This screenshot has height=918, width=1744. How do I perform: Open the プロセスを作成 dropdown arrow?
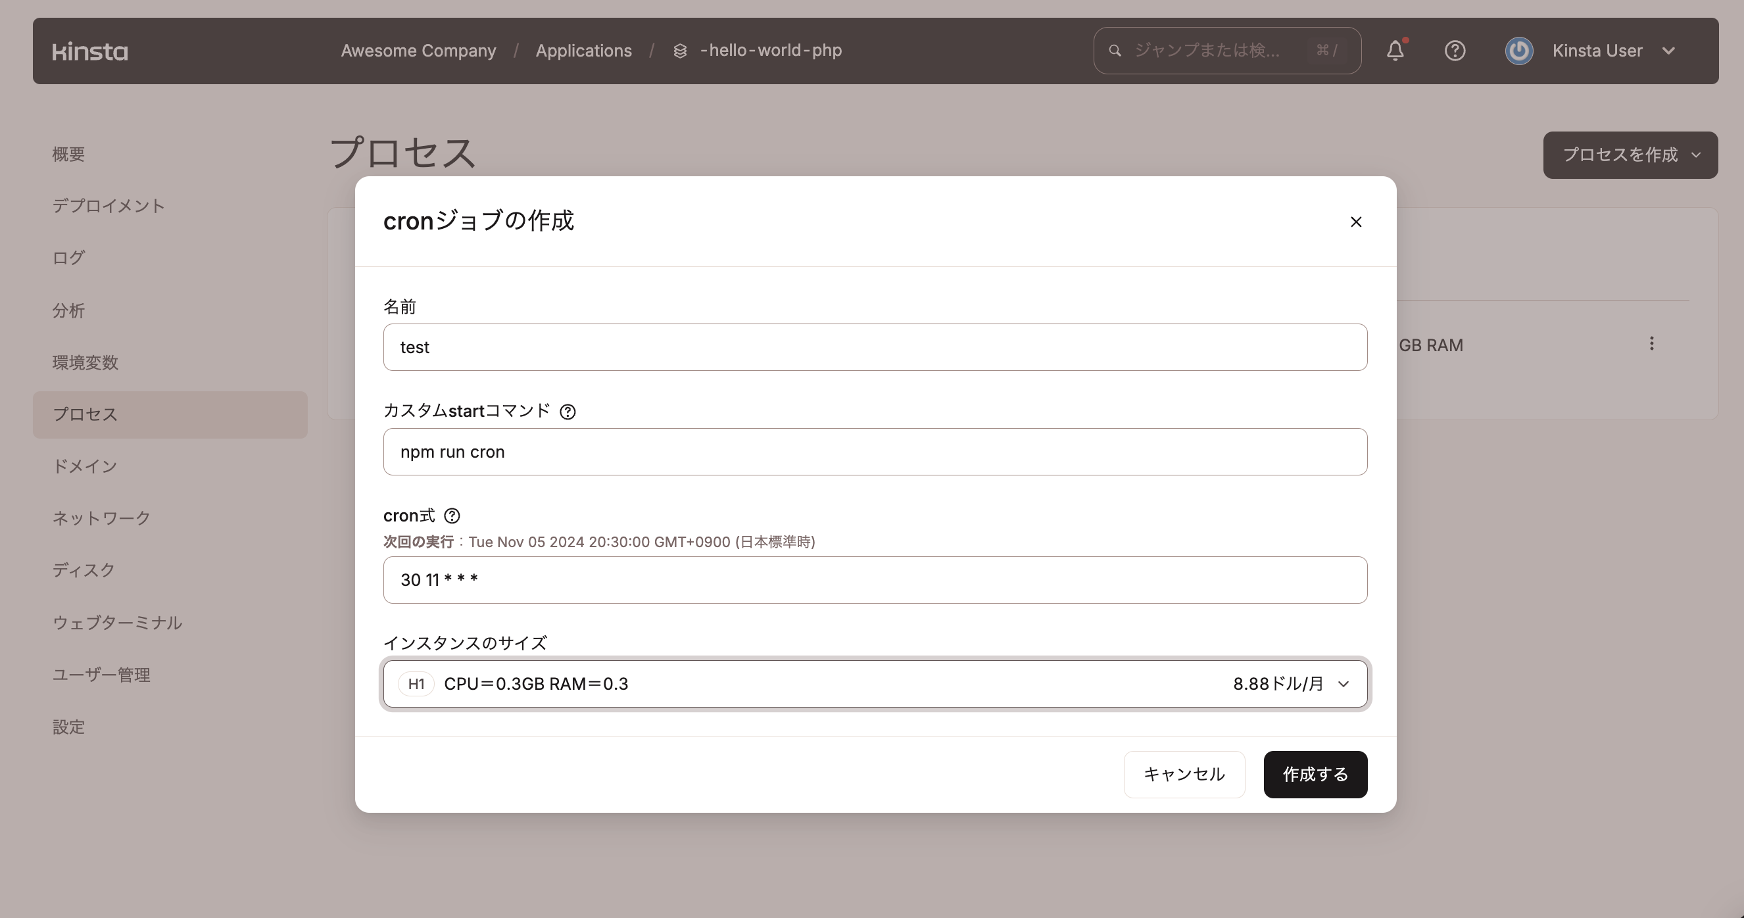(x=1696, y=155)
